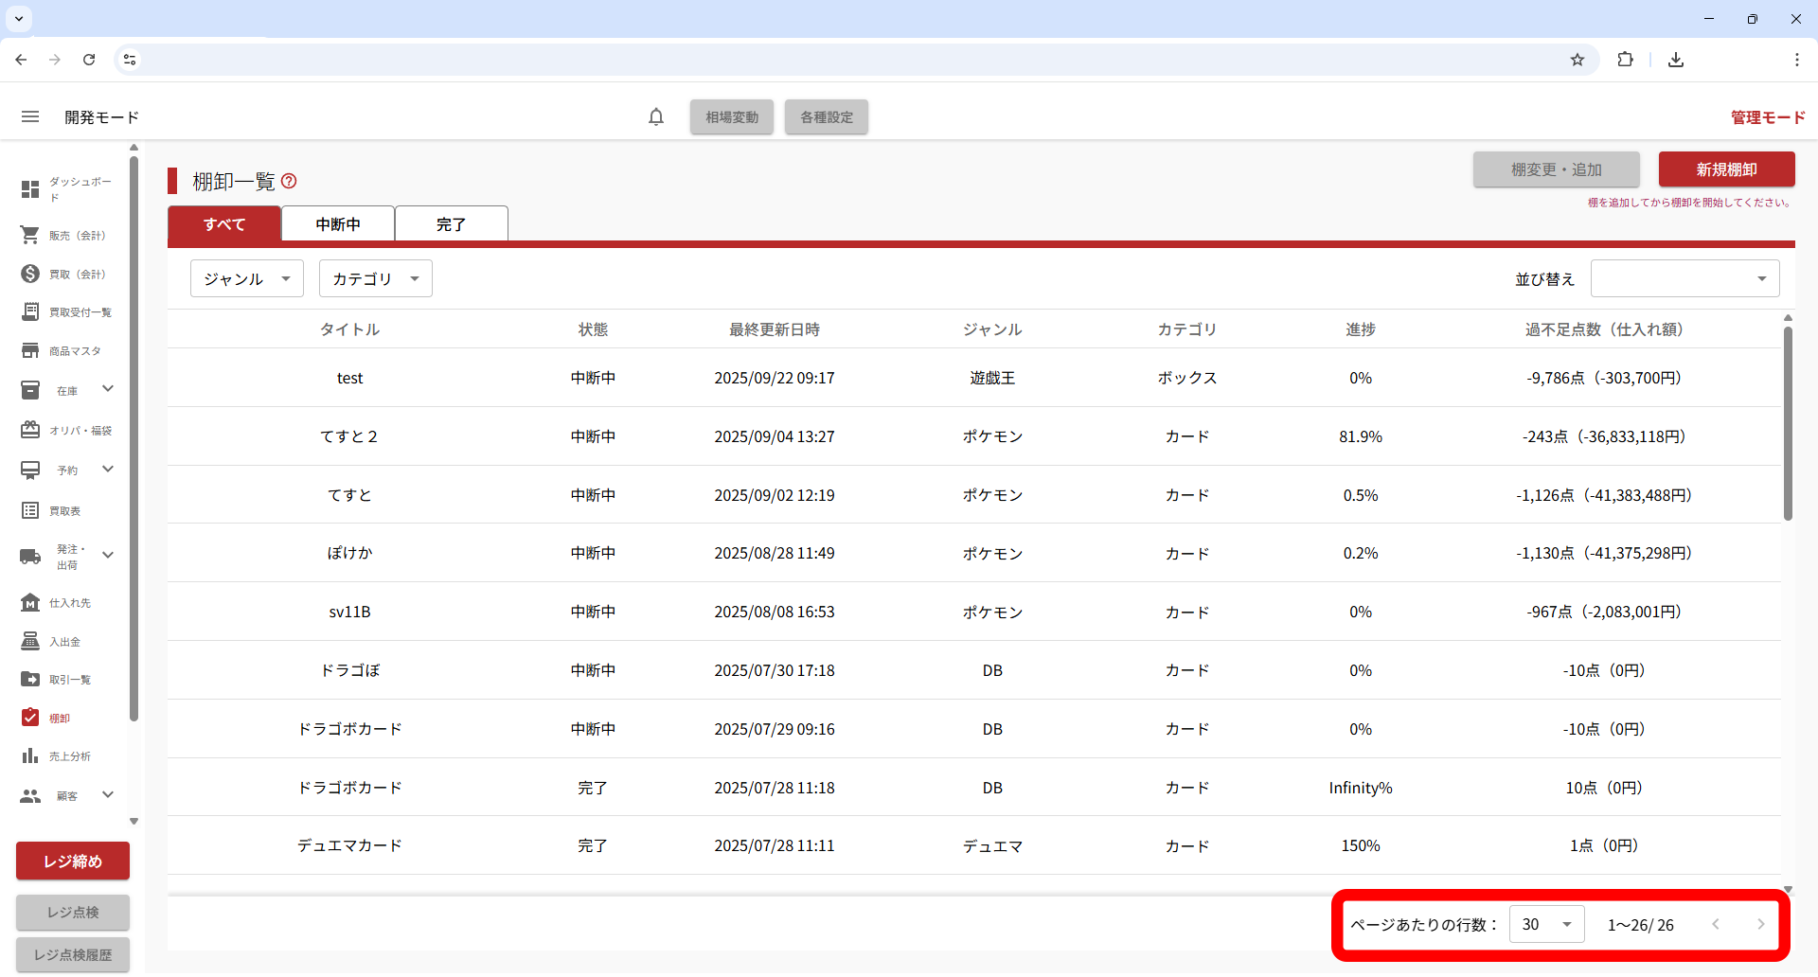Expand the 発注・出荷 sidebar submenu
This screenshot has height=977, width=1818.
[107, 556]
